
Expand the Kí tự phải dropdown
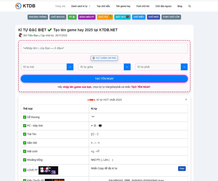[184, 67]
